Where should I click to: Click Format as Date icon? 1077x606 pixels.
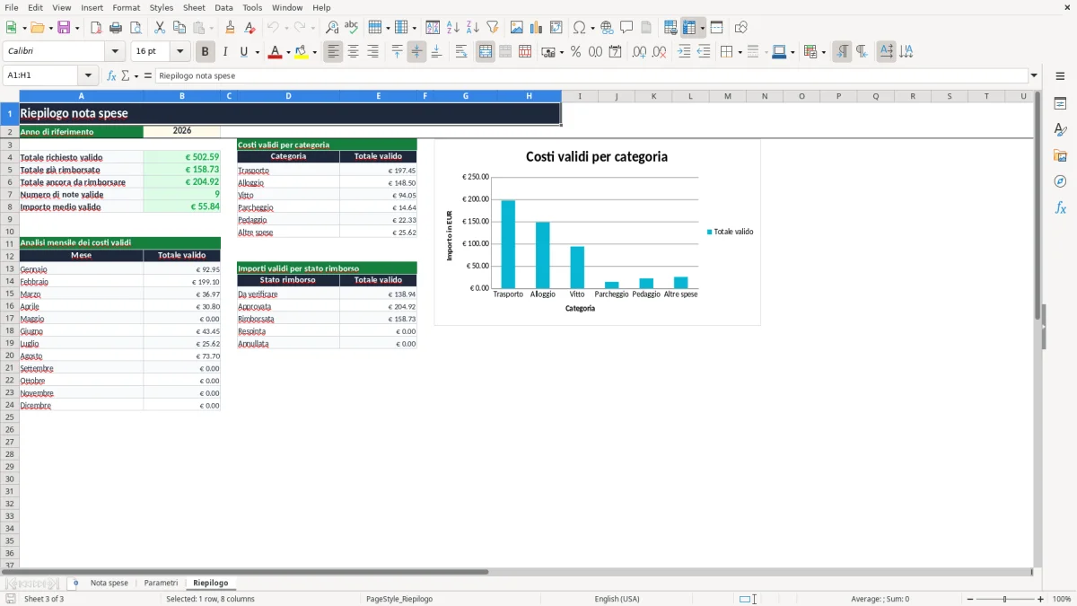pyautogui.click(x=615, y=52)
